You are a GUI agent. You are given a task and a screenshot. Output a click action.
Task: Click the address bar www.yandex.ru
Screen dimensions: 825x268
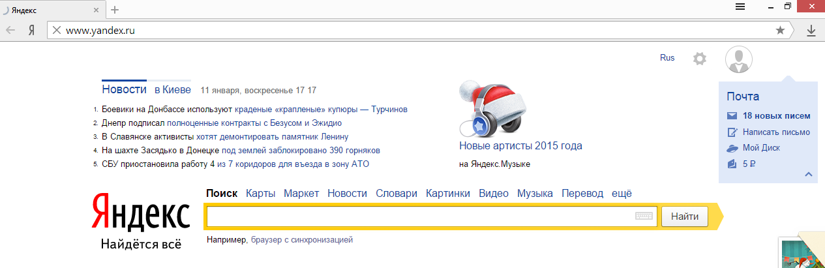[417, 30]
